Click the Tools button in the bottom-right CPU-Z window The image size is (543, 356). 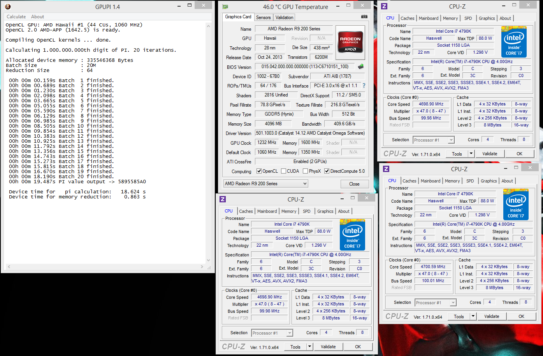[x=459, y=316]
